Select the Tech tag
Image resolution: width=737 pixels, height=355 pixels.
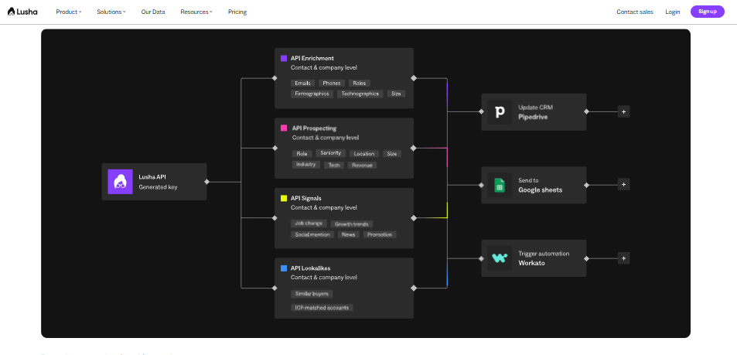(x=334, y=165)
